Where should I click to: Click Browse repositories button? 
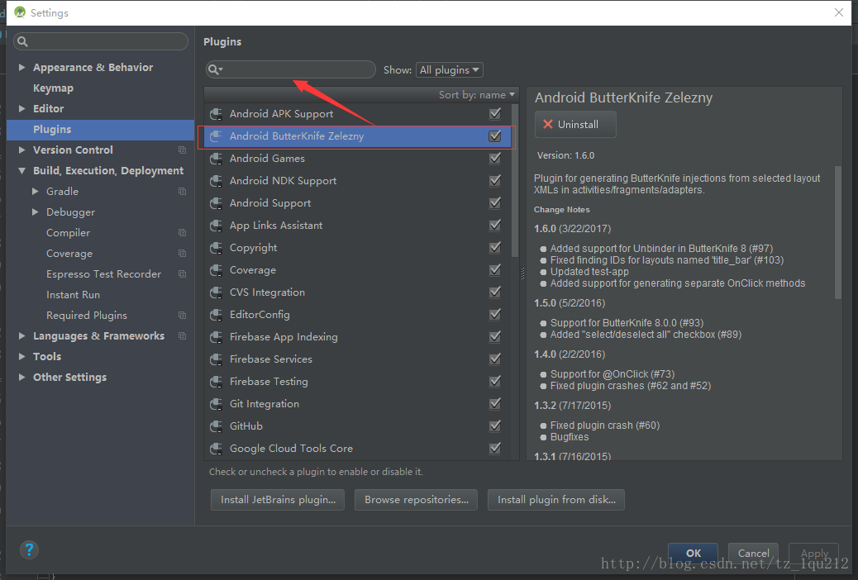coord(416,500)
